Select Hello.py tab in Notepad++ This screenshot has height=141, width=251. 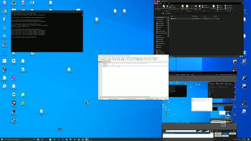point(107,61)
